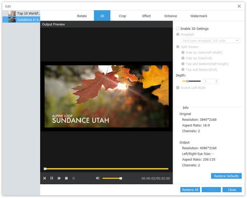Go to the Enhance tab

(170, 16)
